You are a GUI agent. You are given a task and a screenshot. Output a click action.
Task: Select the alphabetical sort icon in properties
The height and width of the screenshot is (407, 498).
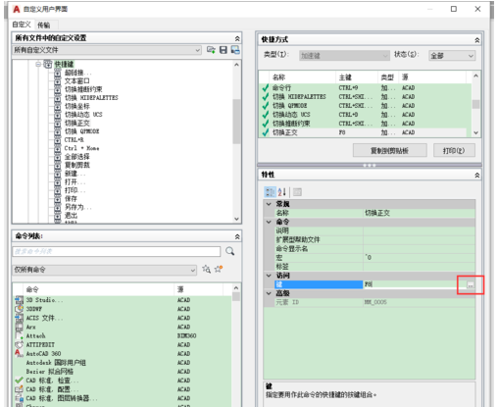click(282, 192)
